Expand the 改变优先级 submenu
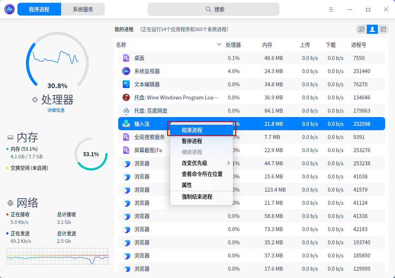This screenshot has width=395, height=278. (201, 163)
